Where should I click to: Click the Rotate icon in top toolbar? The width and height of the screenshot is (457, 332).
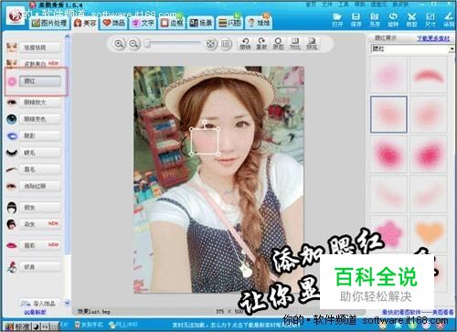point(393,19)
